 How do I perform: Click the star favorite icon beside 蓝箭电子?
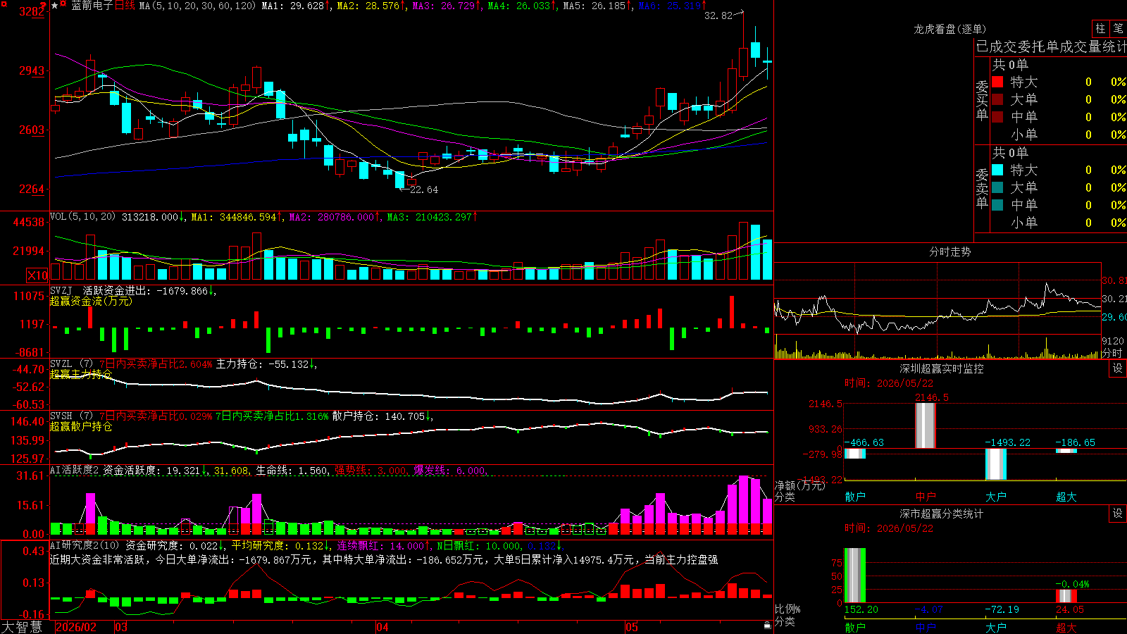tap(54, 6)
